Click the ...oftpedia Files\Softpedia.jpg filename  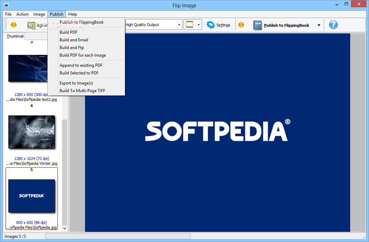pos(32,227)
